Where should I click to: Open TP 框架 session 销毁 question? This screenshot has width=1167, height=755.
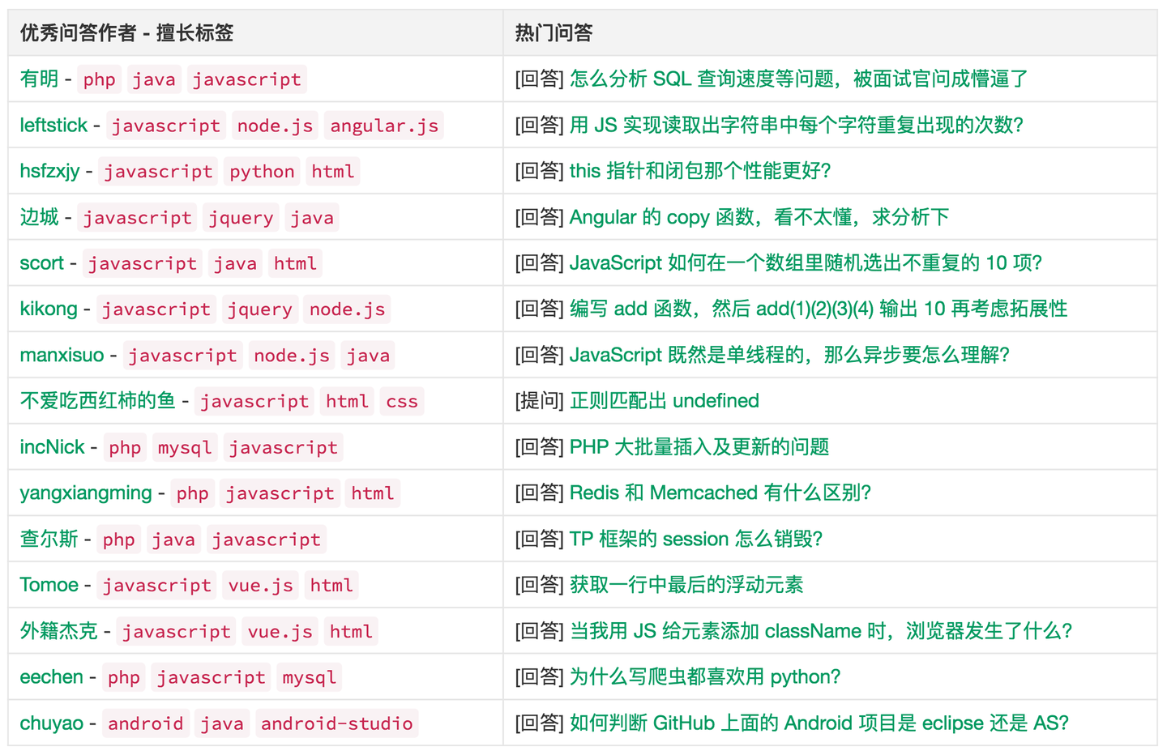click(695, 539)
